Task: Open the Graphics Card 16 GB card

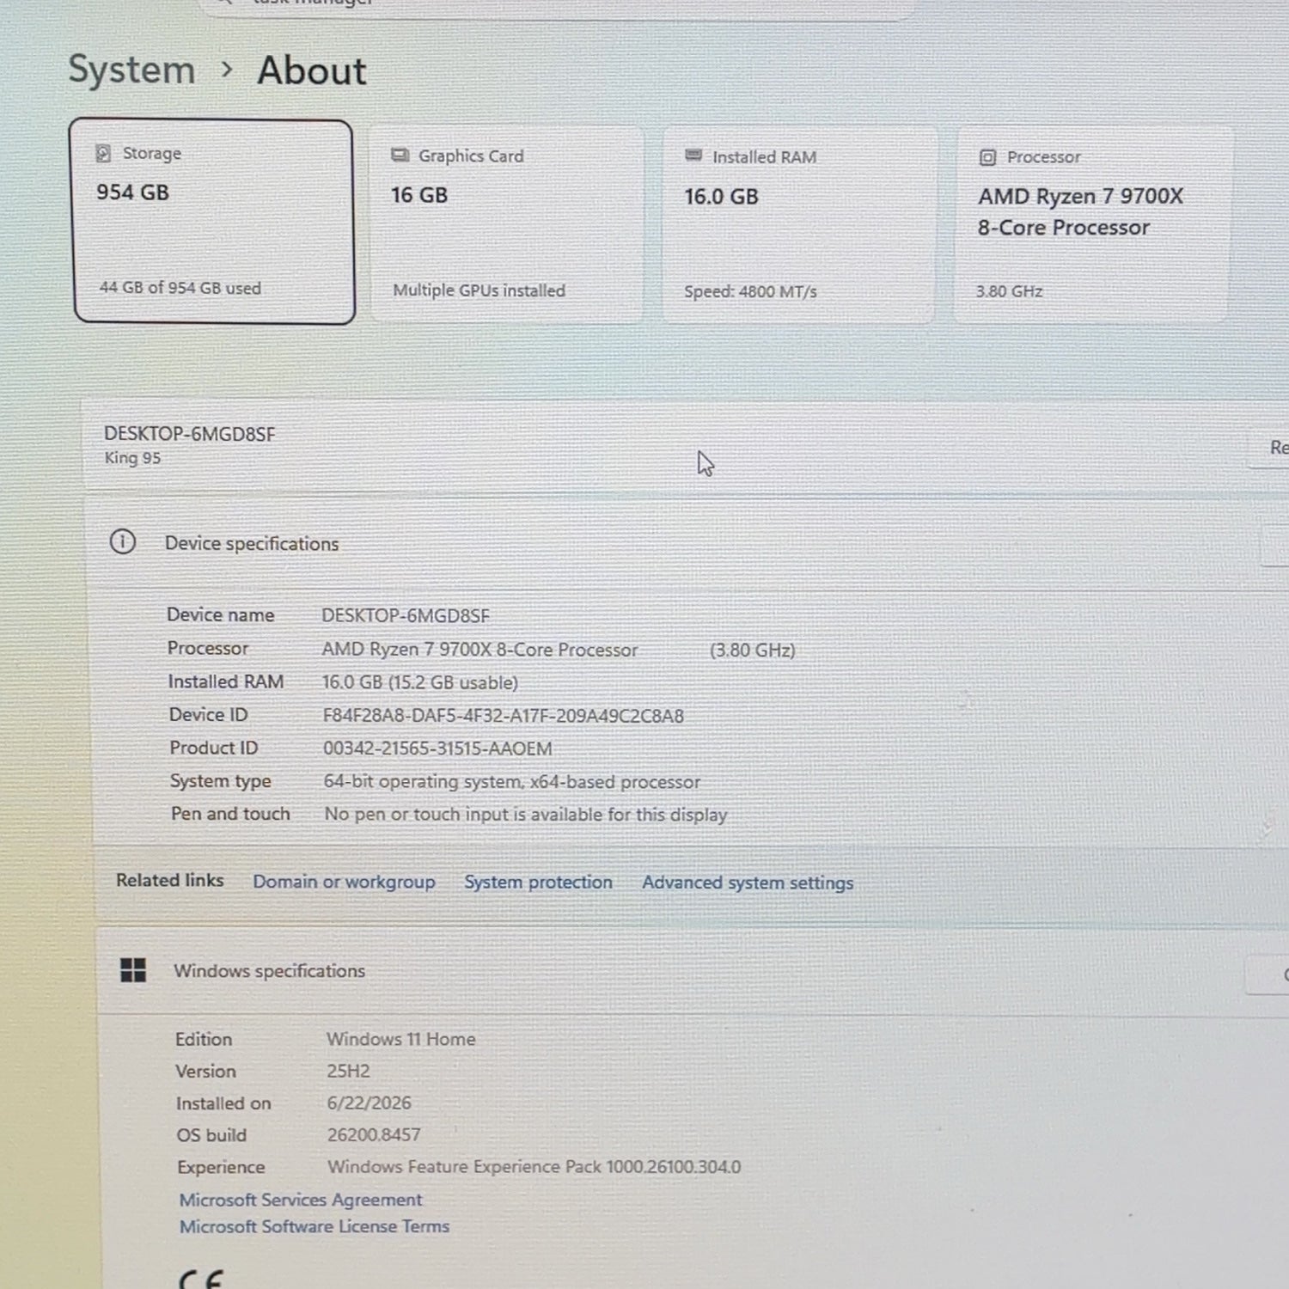Action: [507, 224]
